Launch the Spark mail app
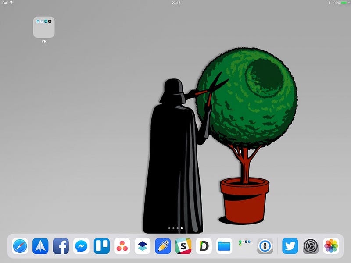Viewport: 351px width, 263px height. [x=40, y=246]
